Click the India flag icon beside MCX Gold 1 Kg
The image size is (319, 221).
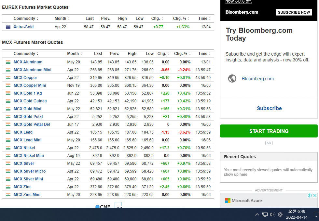8,93
